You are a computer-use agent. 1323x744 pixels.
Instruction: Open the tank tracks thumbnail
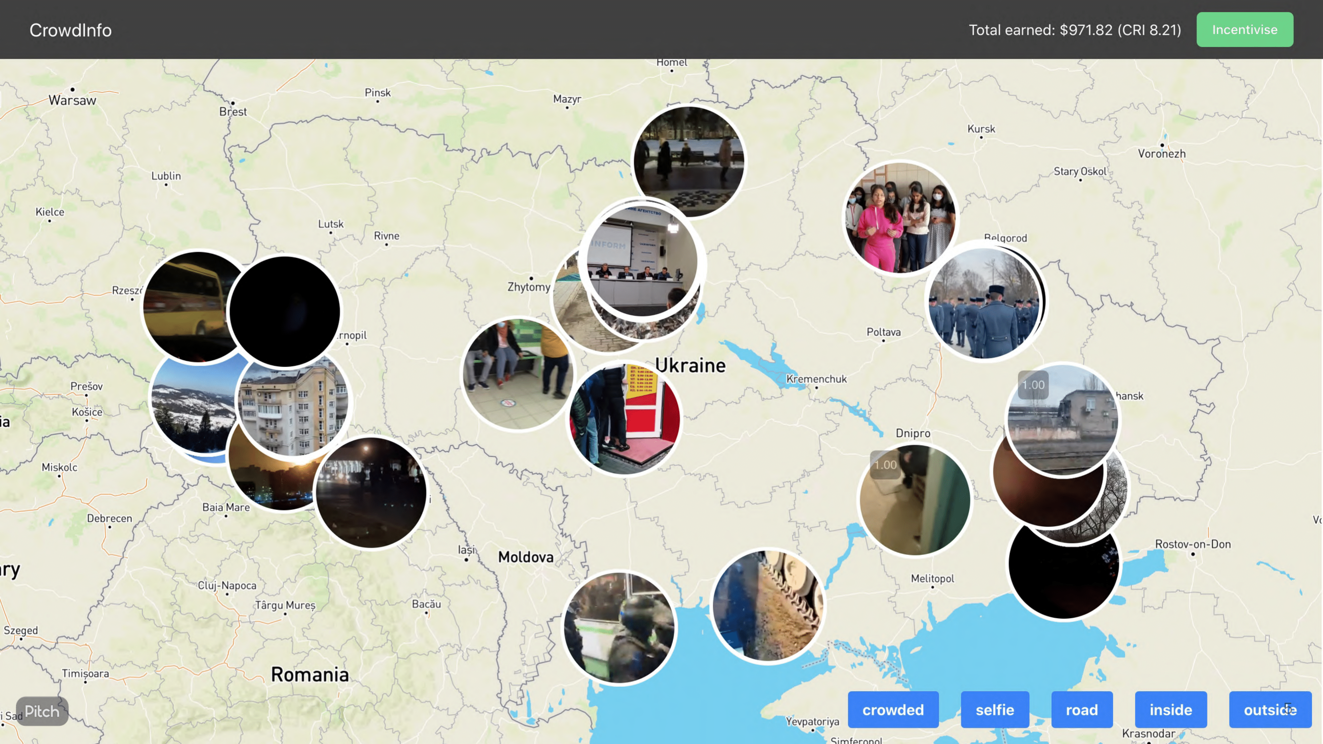click(x=768, y=606)
